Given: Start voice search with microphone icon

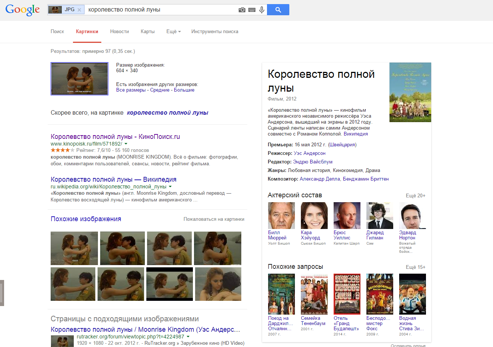Looking at the screenshot, I should coord(262,10).
